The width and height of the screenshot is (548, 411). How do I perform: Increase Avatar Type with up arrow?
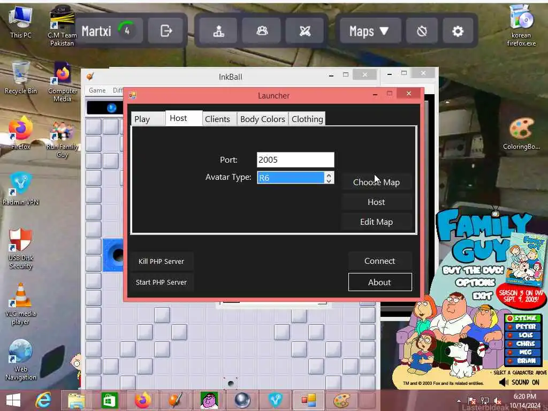329,175
